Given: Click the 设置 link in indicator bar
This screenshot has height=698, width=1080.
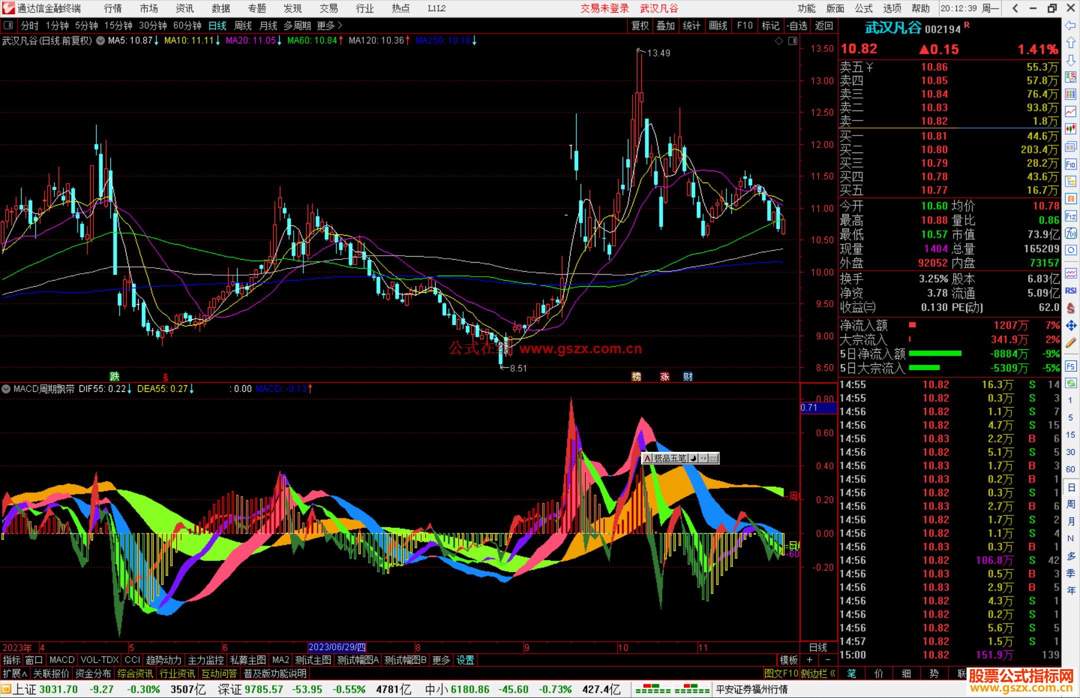Looking at the screenshot, I should click(x=465, y=660).
